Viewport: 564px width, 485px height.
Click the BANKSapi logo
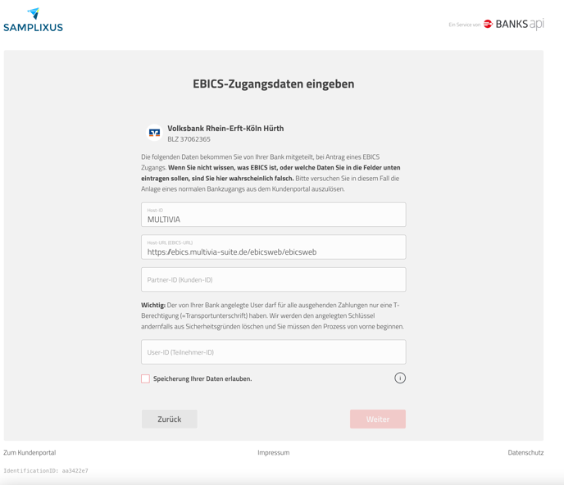[514, 24]
